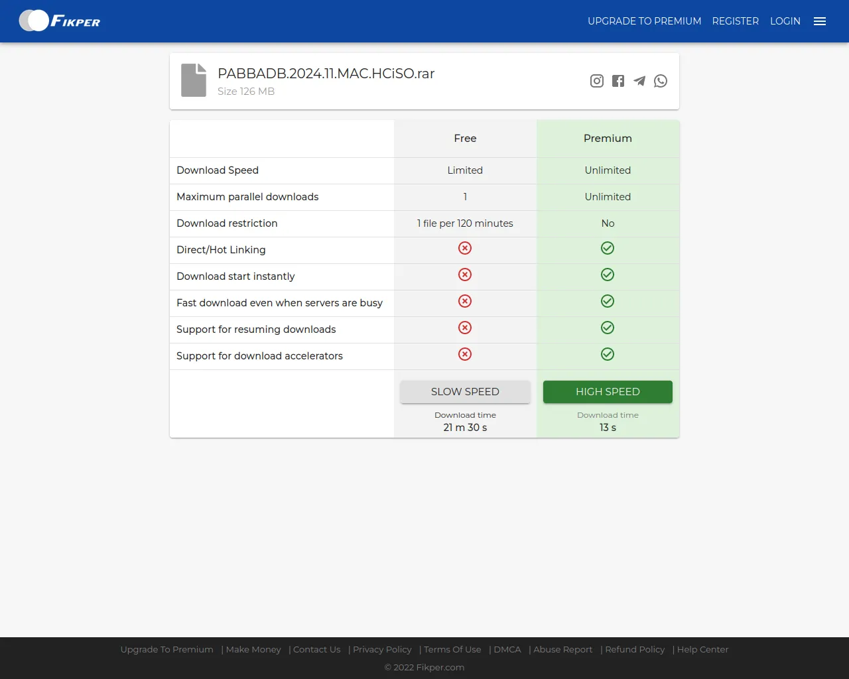This screenshot has width=849, height=679.
Task: Start High Speed premium download
Action: (608, 392)
